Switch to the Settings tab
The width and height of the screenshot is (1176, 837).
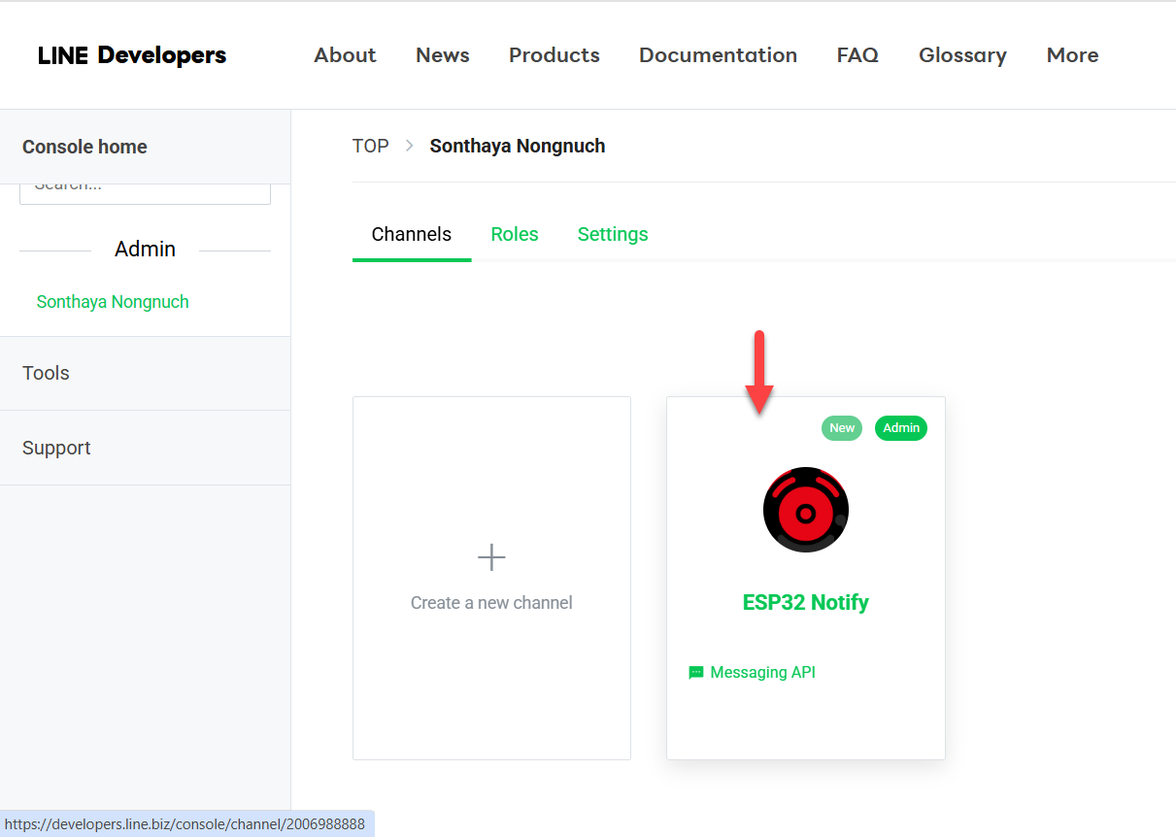[613, 234]
